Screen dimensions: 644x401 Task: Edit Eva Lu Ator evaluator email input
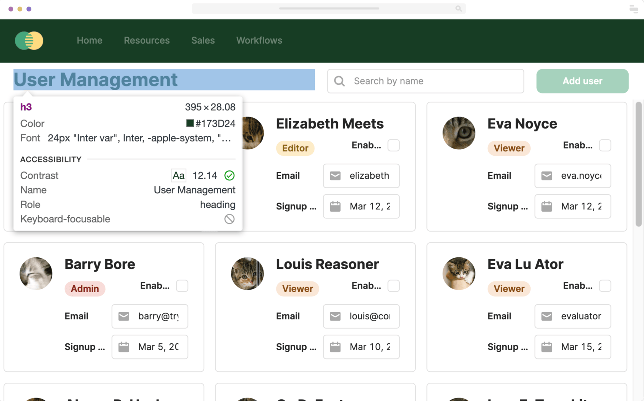click(x=573, y=316)
